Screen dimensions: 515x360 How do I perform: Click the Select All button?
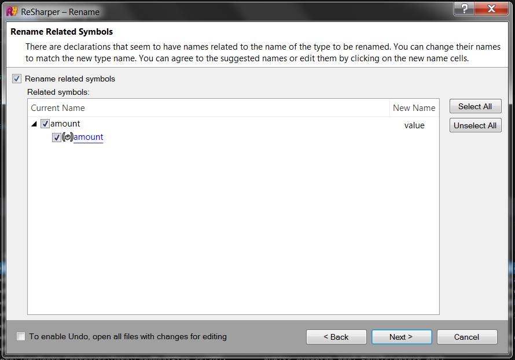(x=475, y=106)
